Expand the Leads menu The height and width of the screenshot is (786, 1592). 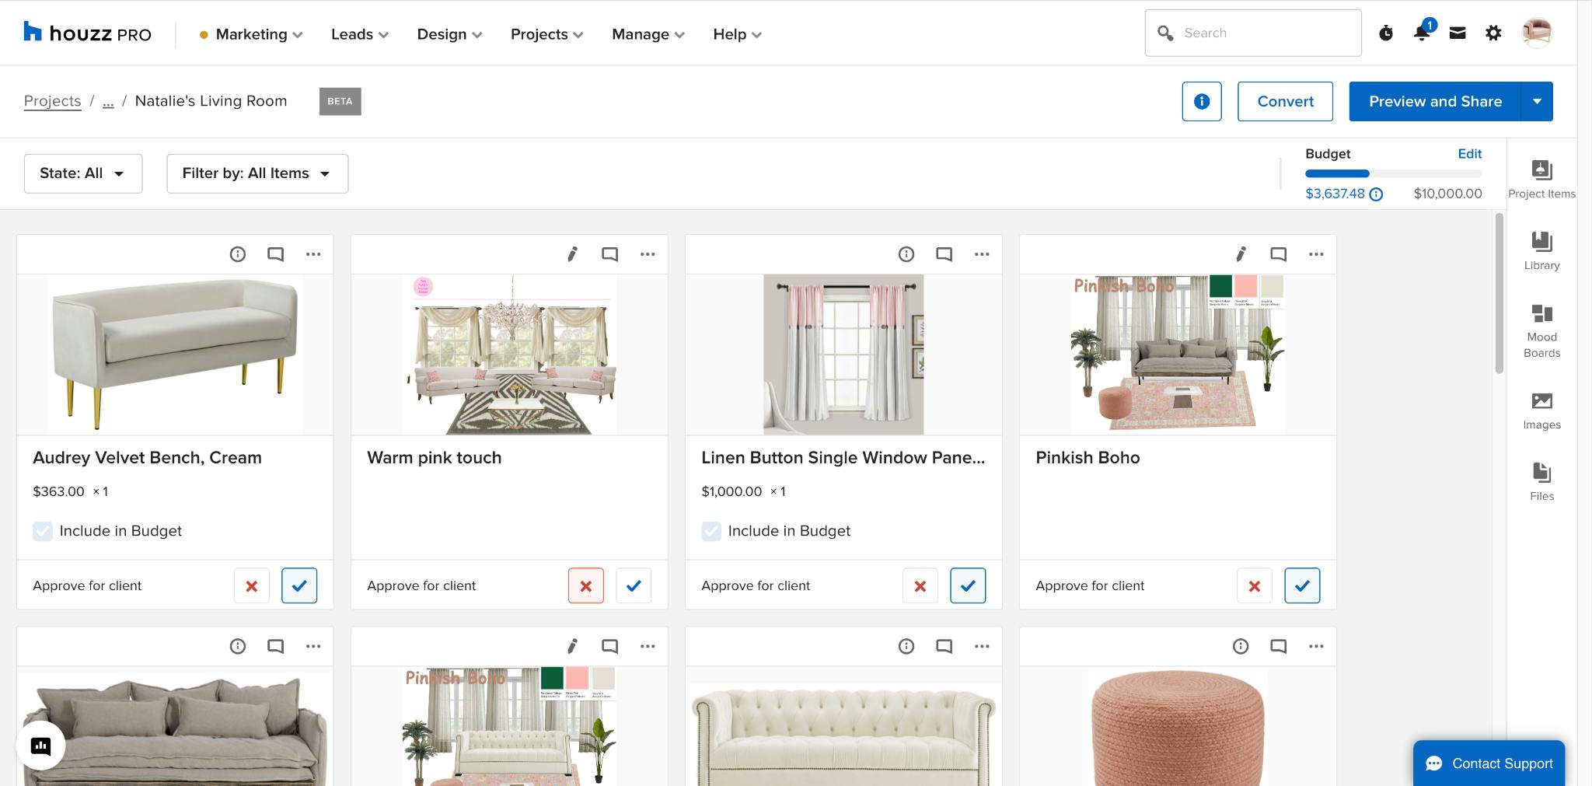click(360, 34)
